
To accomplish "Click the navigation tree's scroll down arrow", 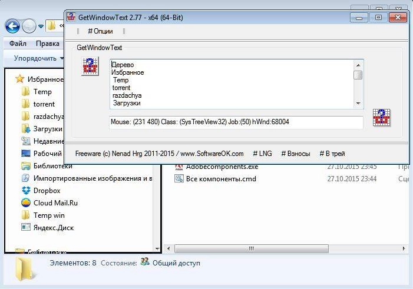I will (x=157, y=248).
